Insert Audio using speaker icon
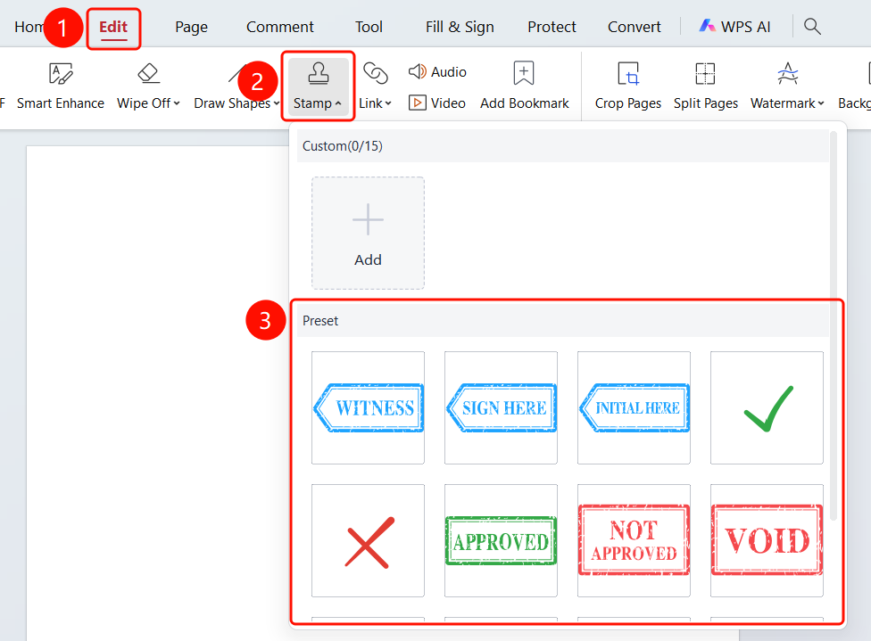This screenshot has height=641, width=871. [417, 71]
